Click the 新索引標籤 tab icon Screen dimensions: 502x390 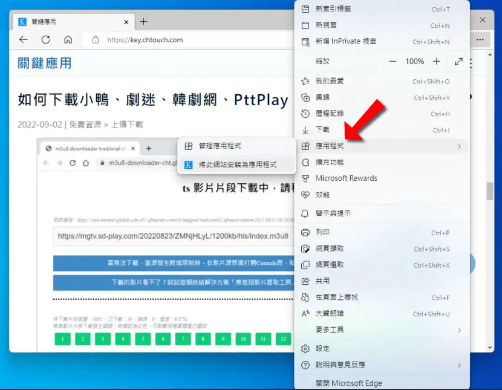[x=305, y=9]
